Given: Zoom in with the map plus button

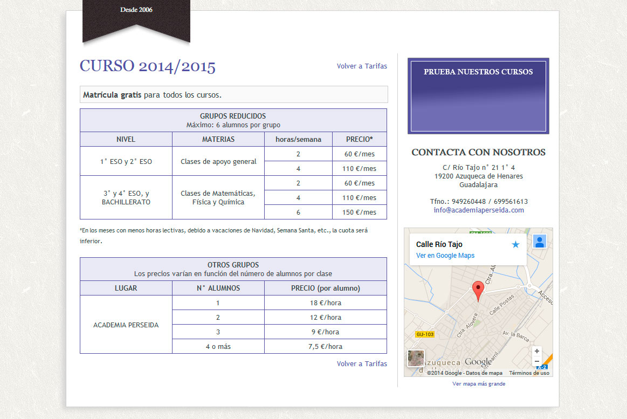Looking at the screenshot, I should pyautogui.click(x=536, y=352).
